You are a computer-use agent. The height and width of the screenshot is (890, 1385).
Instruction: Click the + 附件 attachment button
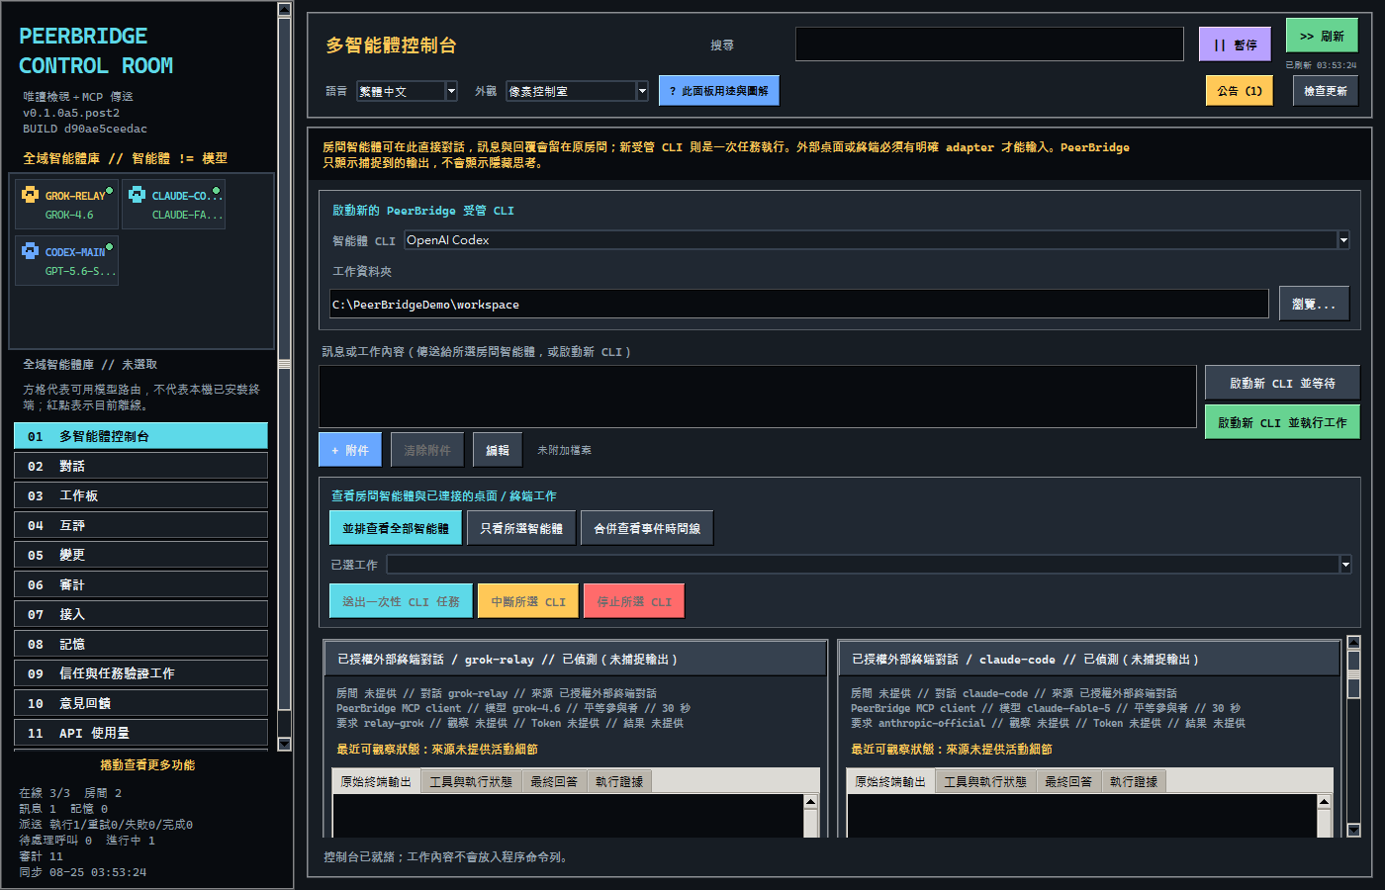coord(350,450)
